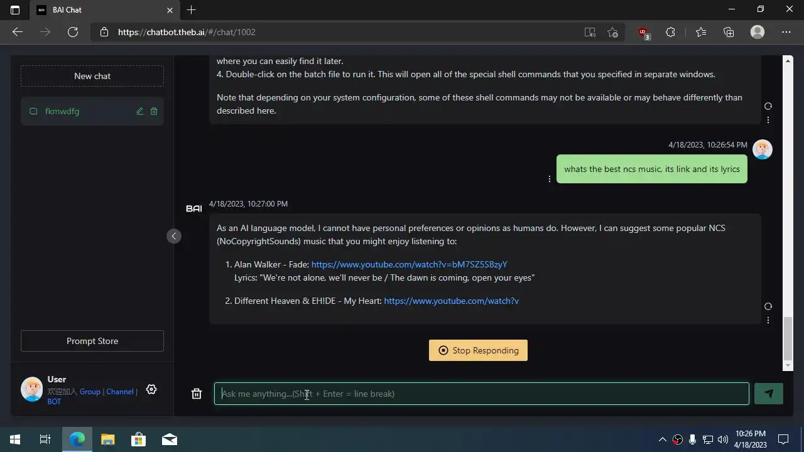804x452 pixels.
Task: Open more options for the NCS music response
Action: pos(768,320)
